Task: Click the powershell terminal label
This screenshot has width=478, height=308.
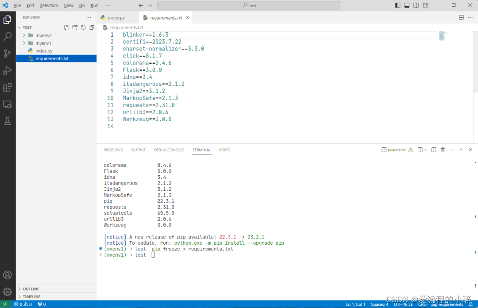Action: pos(397,150)
